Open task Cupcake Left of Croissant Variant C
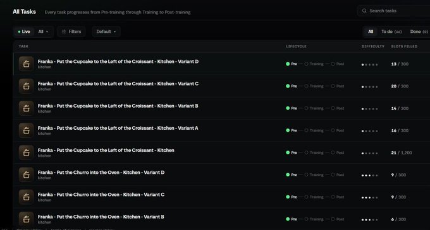 (118, 84)
